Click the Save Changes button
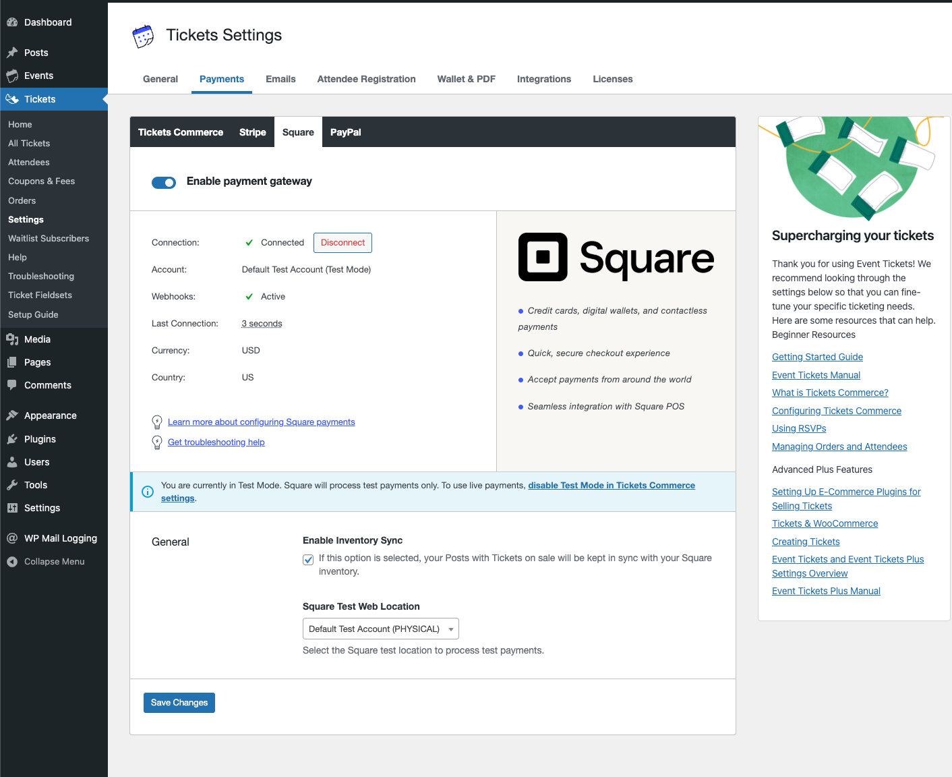The height and width of the screenshot is (777, 952). pos(179,702)
